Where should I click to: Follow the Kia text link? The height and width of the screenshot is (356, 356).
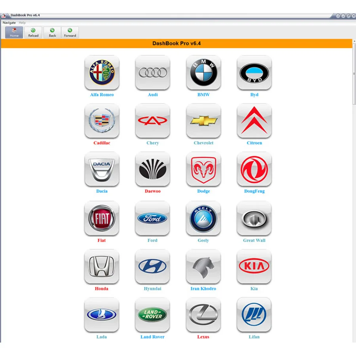254,289
